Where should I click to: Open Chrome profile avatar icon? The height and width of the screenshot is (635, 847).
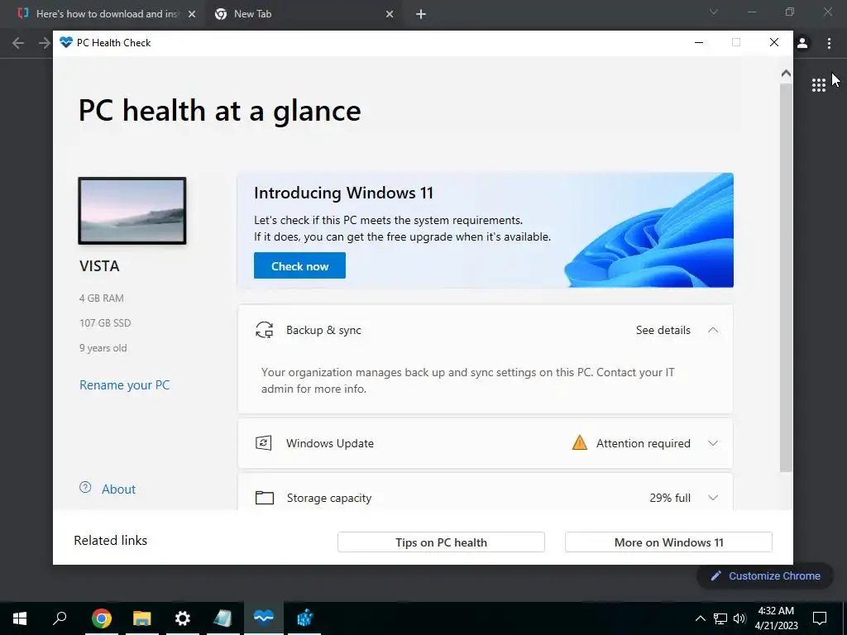[x=802, y=43]
